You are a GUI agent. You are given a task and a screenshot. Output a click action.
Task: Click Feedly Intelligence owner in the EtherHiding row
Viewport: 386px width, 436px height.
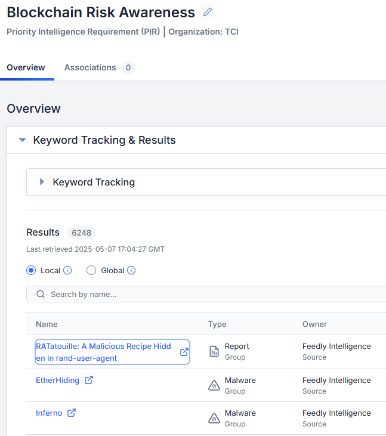[x=336, y=380]
